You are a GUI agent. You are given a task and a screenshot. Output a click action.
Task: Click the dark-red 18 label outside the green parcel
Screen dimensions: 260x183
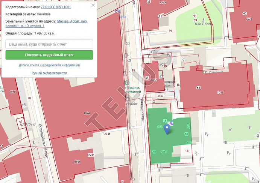pos(187,151)
